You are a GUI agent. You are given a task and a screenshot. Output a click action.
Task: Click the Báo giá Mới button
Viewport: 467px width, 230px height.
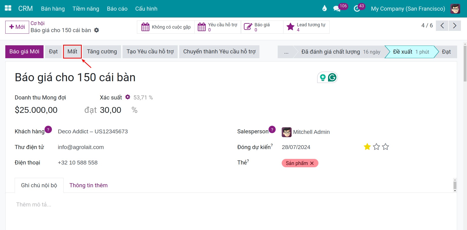(24, 52)
